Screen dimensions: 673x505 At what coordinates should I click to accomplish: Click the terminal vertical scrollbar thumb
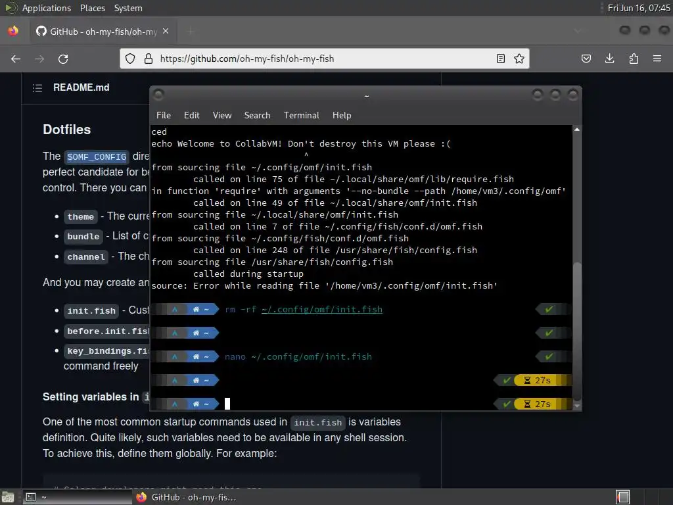(577, 331)
